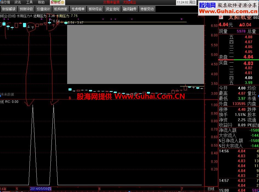Click the 近期压力 3.36 indicator value
The image size is (259, 192).
point(44,16)
